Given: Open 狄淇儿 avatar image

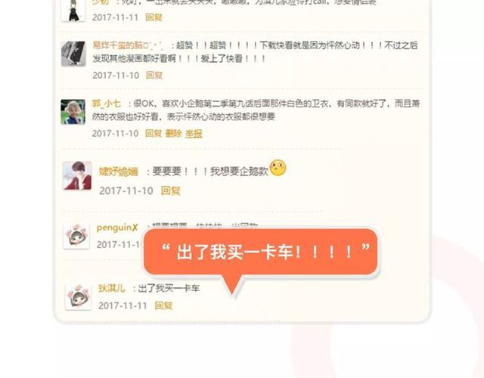Looking at the screenshot, I should coord(79,297).
